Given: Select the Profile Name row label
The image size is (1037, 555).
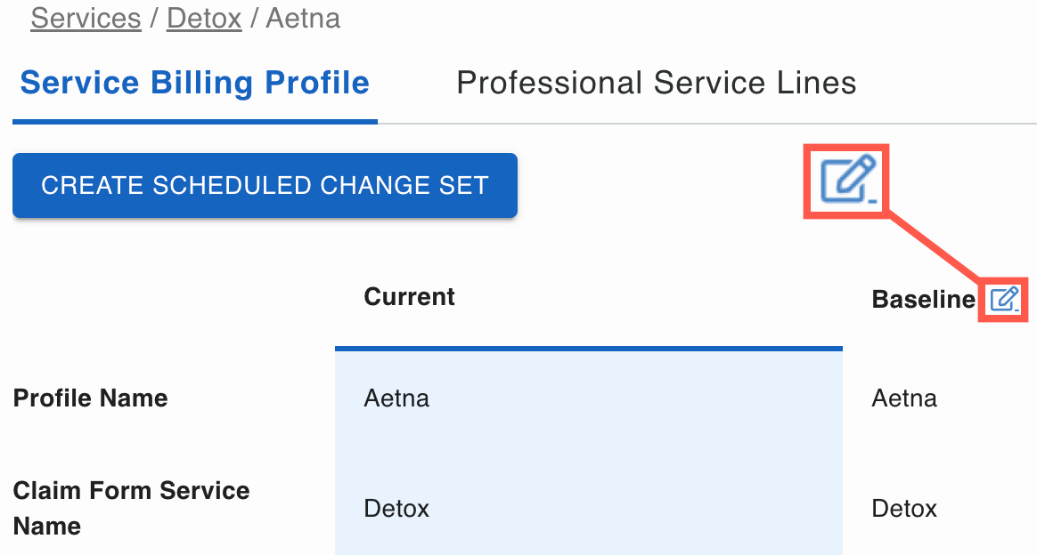Looking at the screenshot, I should click(90, 398).
